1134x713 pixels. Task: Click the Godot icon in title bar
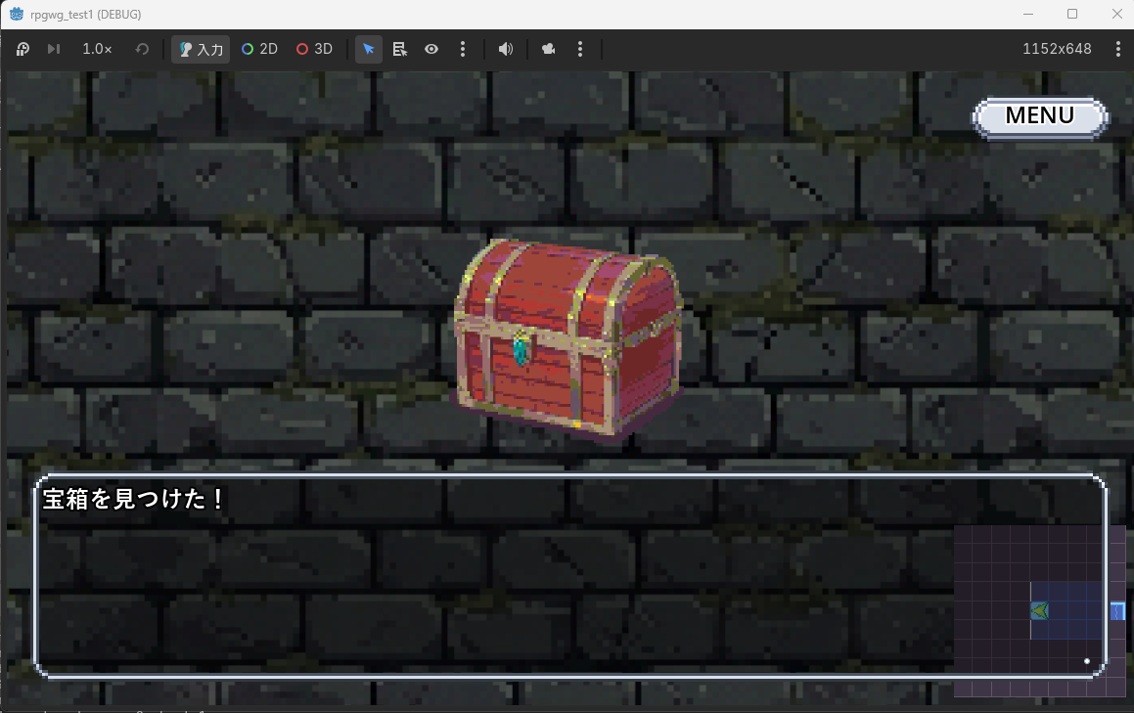[16, 14]
